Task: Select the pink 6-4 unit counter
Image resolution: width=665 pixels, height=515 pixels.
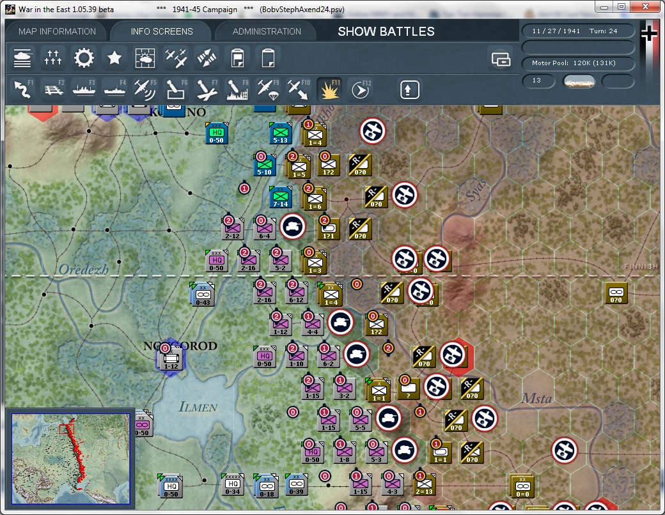Action: pyautogui.click(x=265, y=229)
